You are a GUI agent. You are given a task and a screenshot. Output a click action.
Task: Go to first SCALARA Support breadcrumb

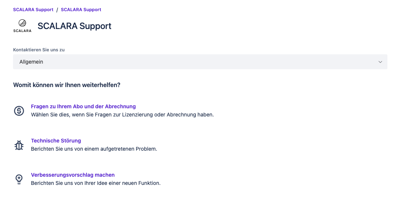pyautogui.click(x=33, y=10)
